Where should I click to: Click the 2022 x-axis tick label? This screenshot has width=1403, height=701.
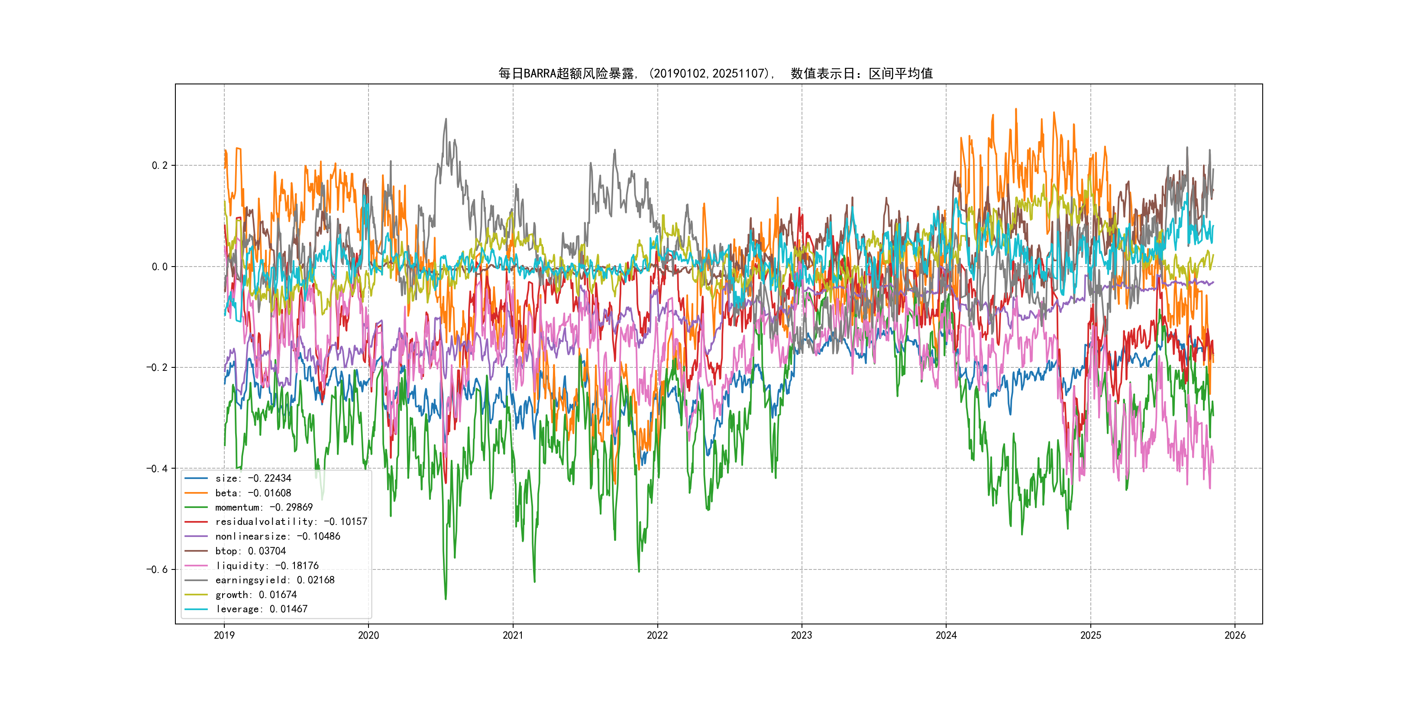[x=657, y=635]
